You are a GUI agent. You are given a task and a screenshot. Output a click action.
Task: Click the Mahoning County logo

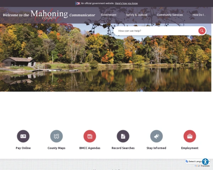49,15
